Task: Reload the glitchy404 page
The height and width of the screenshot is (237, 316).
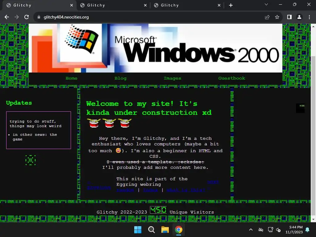Action: (27, 17)
